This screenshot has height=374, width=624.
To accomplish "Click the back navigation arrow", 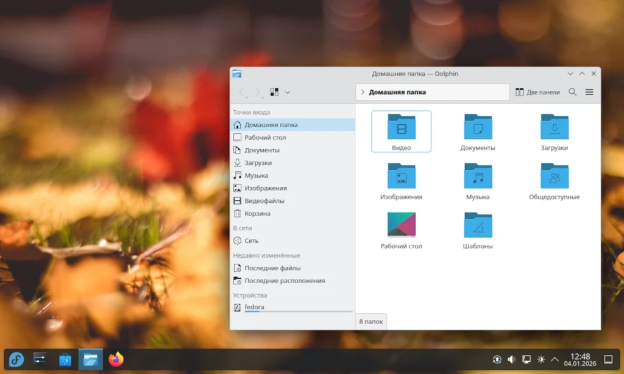I will 241,93.
